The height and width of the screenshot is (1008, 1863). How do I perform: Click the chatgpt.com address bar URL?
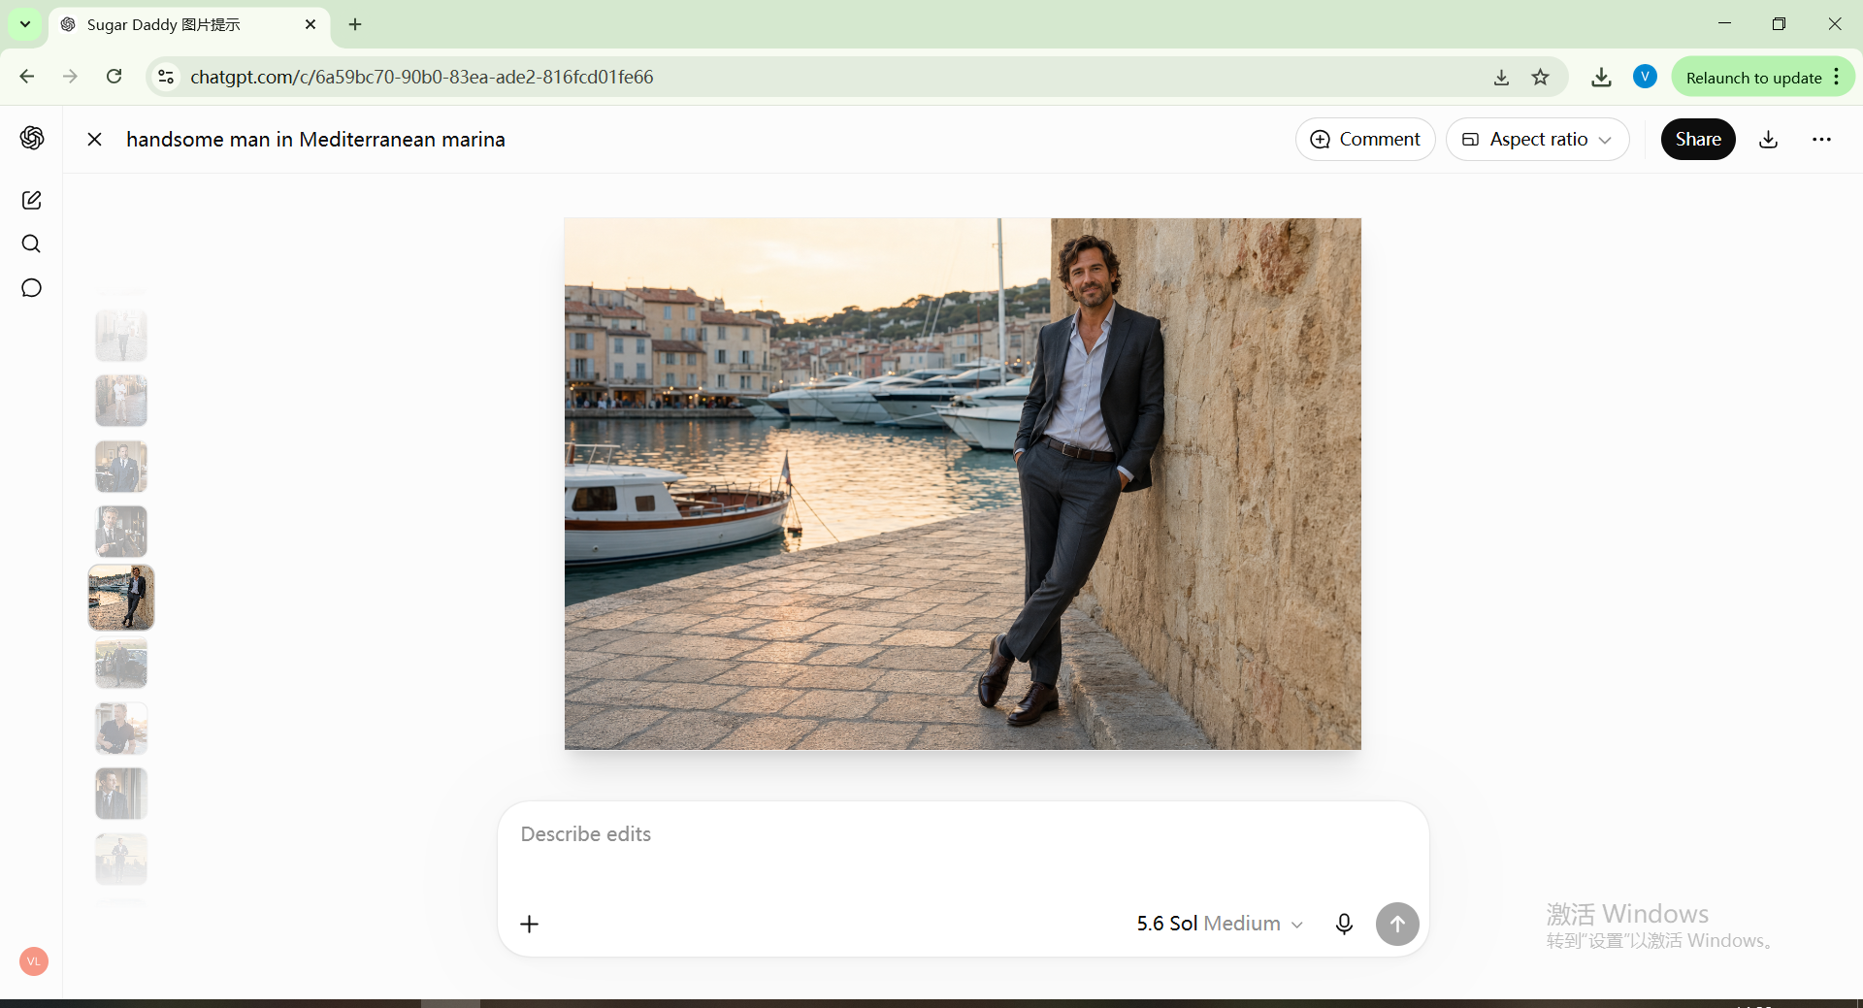(x=422, y=77)
